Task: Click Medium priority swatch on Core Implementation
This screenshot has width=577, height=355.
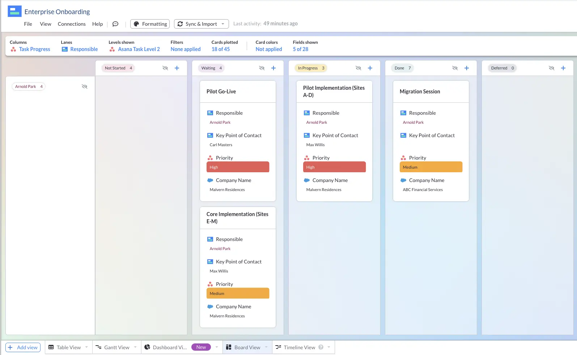Action: pyautogui.click(x=238, y=293)
